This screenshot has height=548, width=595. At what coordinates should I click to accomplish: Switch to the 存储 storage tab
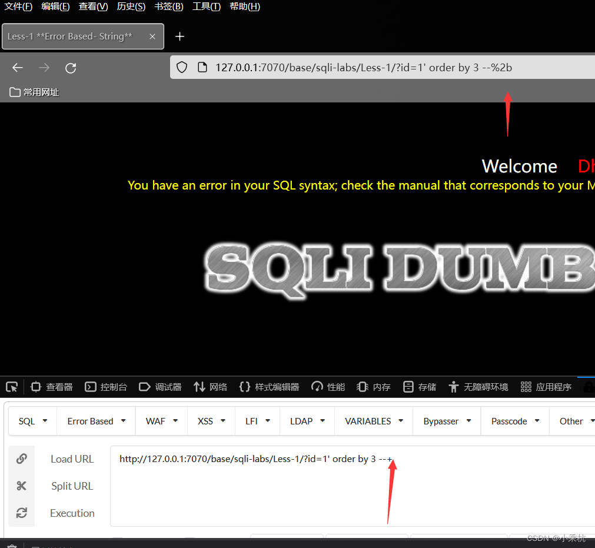click(419, 387)
